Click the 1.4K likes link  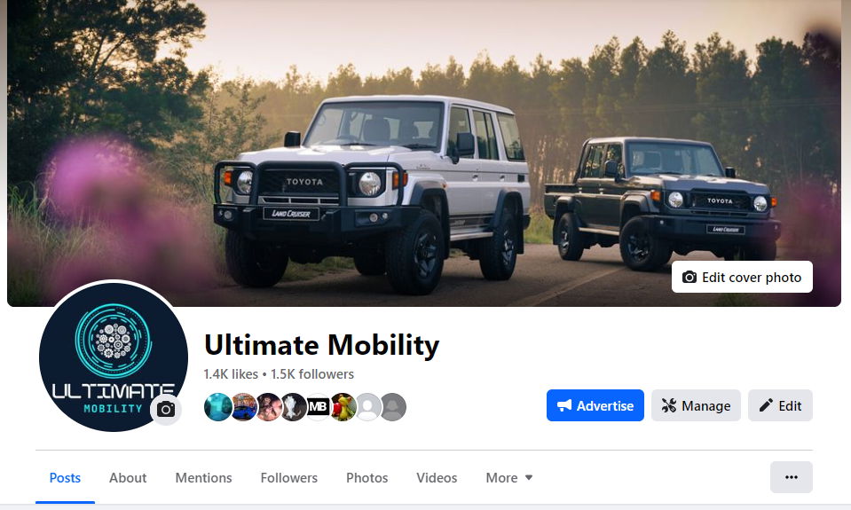click(231, 374)
